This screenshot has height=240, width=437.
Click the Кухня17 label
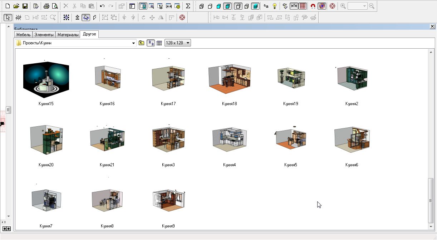pyautogui.click(x=168, y=104)
